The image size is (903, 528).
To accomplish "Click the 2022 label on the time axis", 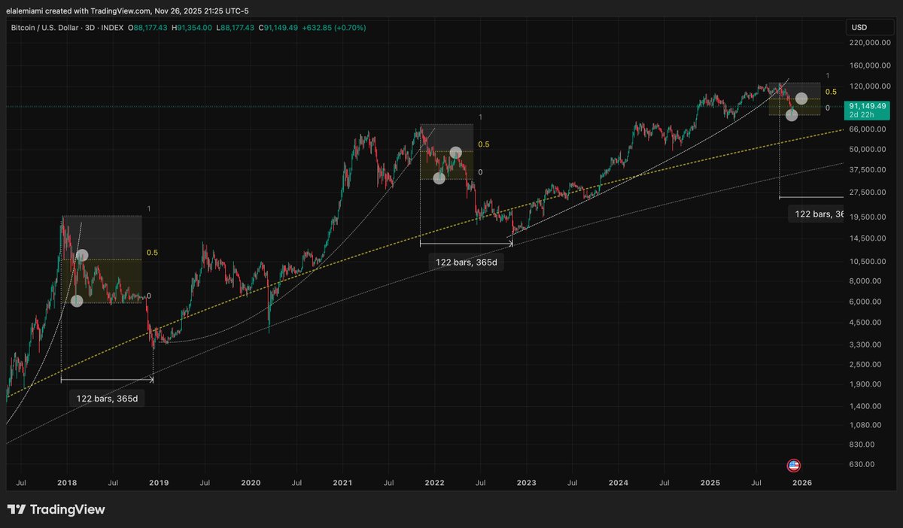I will pos(434,482).
